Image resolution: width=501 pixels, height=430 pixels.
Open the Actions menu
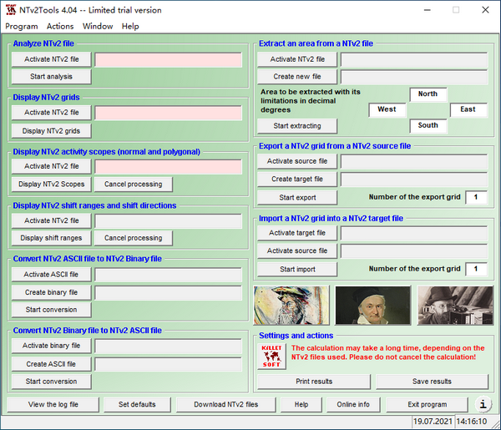(x=60, y=26)
